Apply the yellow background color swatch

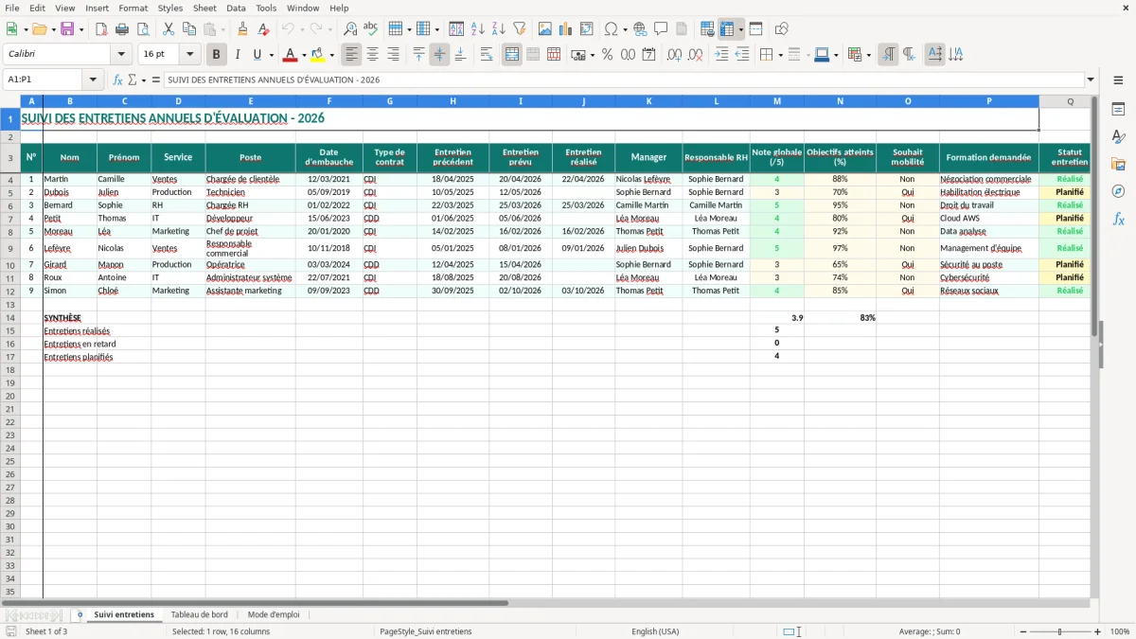(318, 55)
